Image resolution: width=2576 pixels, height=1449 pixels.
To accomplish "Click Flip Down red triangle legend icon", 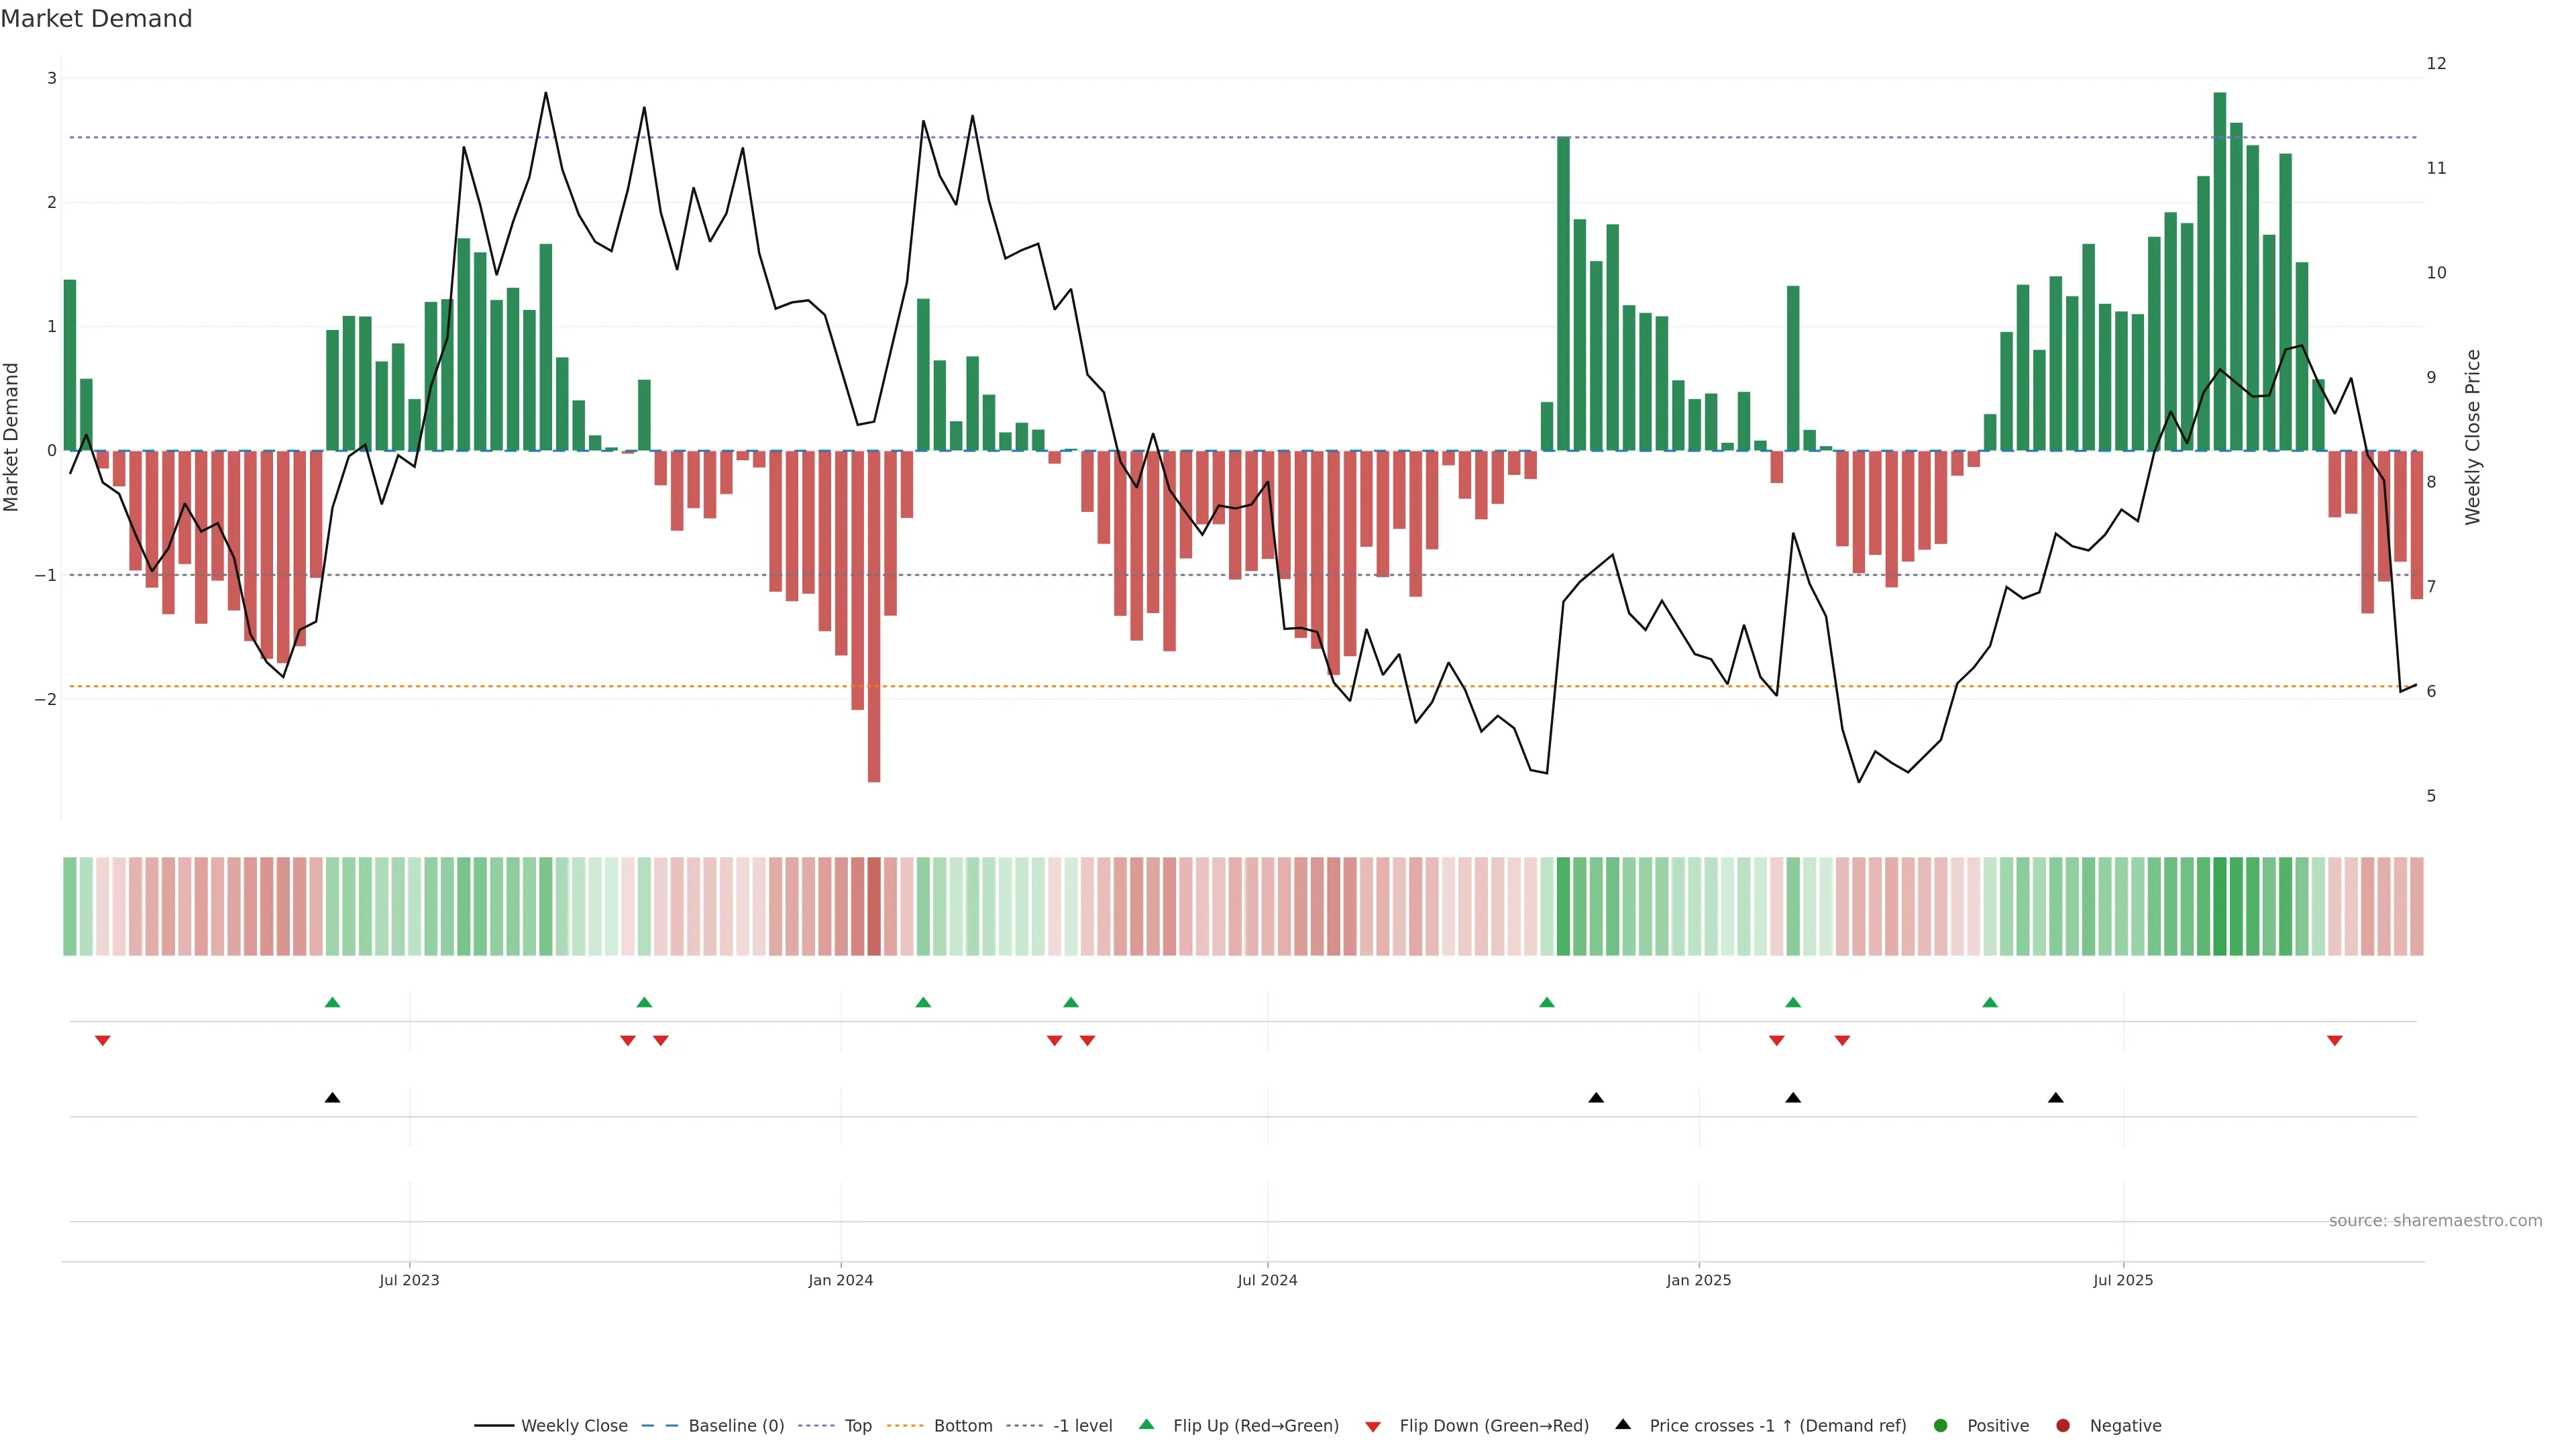I will tap(1373, 1427).
